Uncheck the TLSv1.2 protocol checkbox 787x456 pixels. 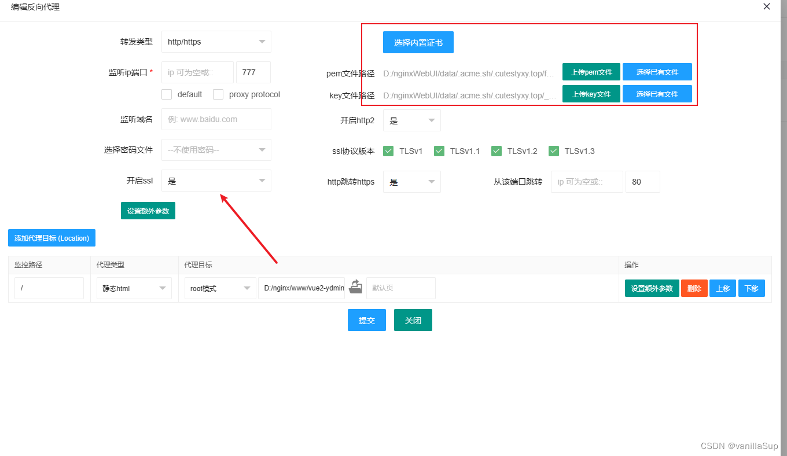click(497, 151)
